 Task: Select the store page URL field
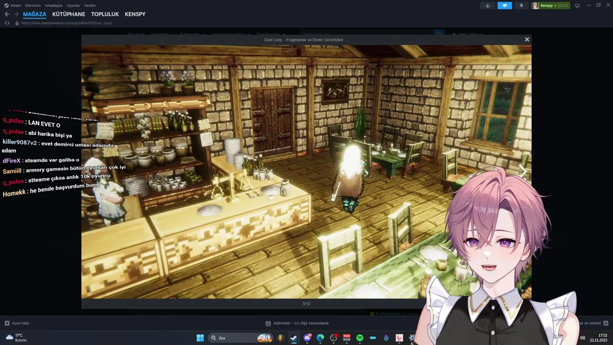tap(67, 23)
